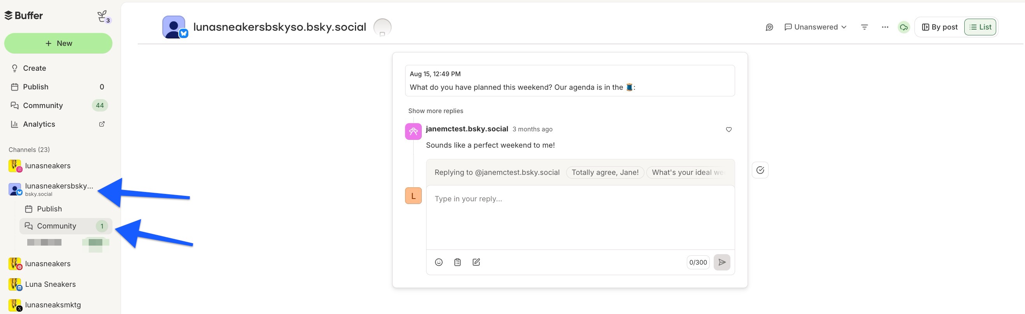Click the comment bubble icon in toolbar
1025x314 pixels.
tap(769, 27)
